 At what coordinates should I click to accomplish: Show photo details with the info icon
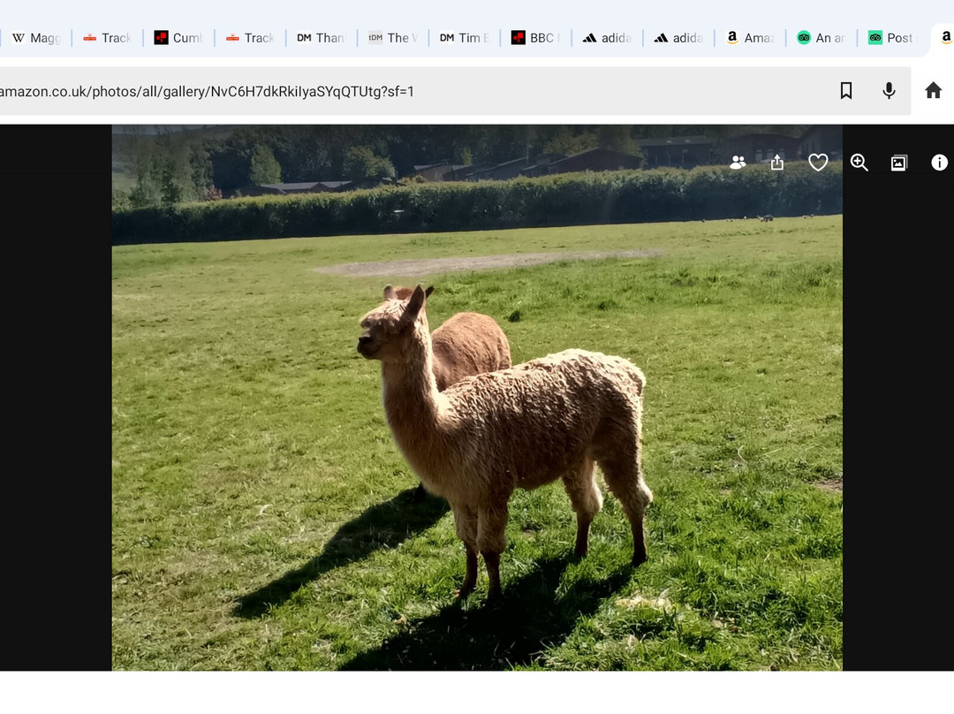coord(939,163)
